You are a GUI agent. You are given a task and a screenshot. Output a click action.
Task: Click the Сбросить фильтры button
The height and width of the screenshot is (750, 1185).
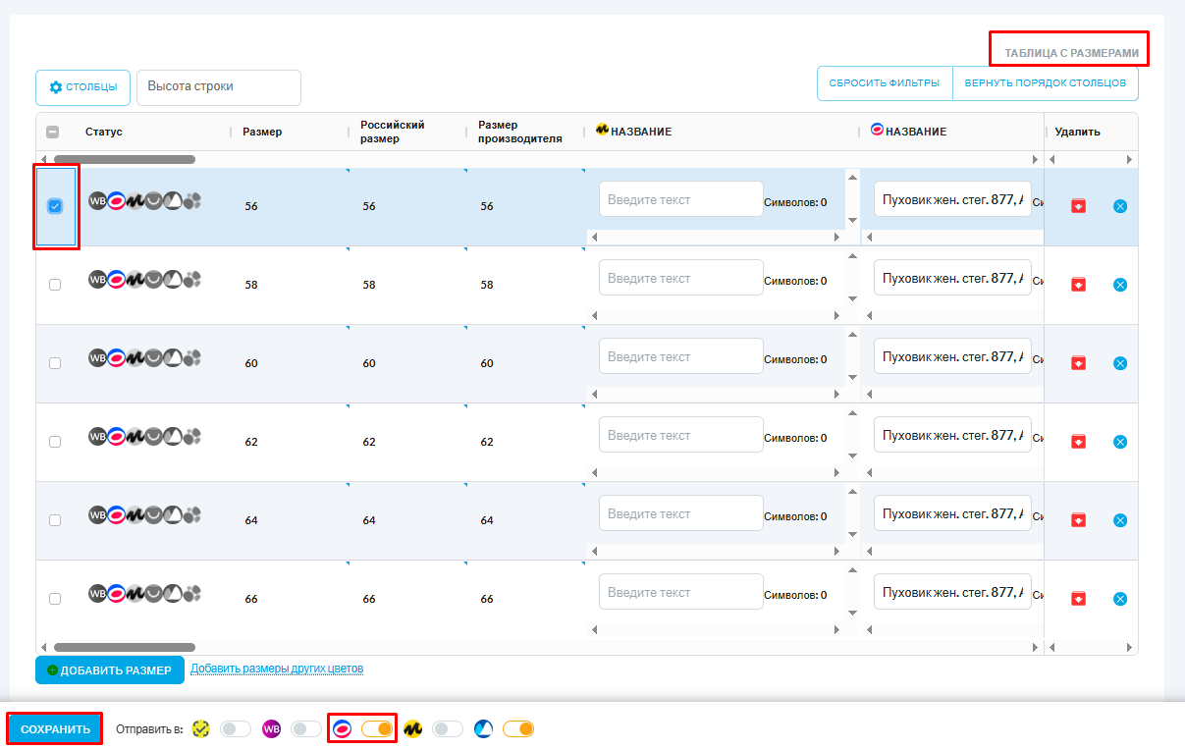coord(884,83)
